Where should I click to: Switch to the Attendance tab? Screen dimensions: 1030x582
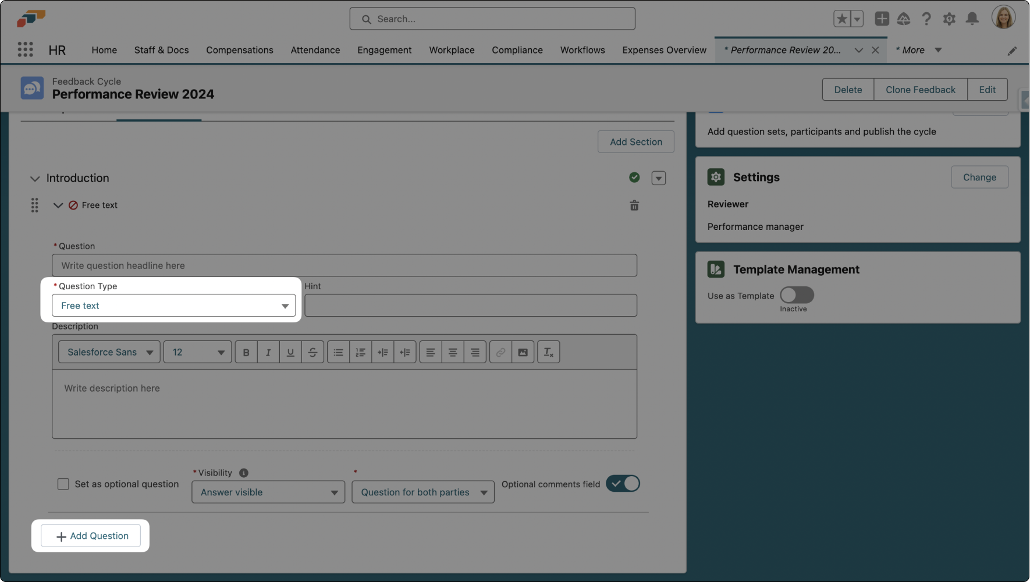(315, 50)
